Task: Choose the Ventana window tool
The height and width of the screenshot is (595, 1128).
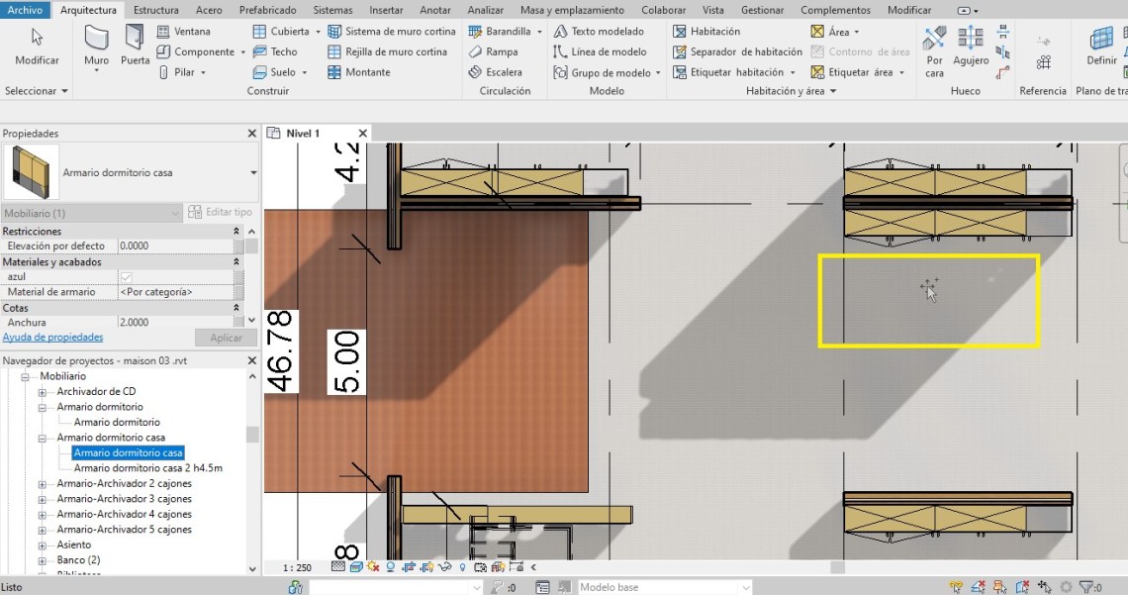Action: pyautogui.click(x=183, y=32)
